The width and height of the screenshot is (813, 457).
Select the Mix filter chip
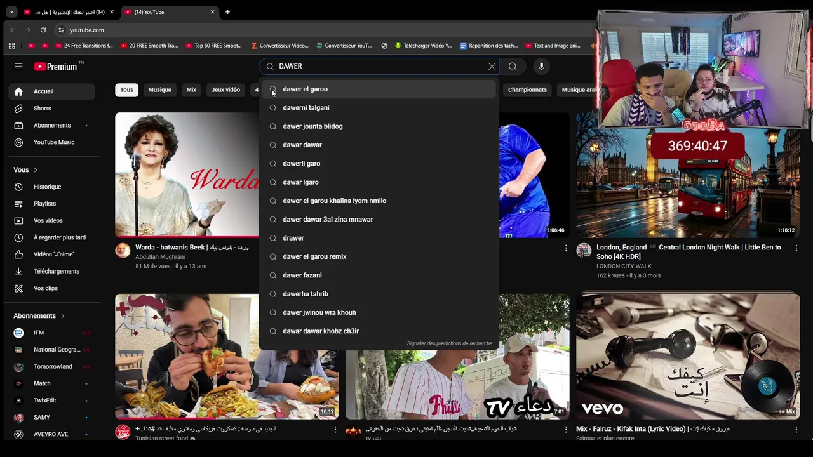191,89
